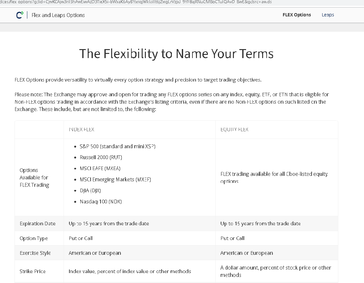Select the FLEX Options tab
The image size is (364, 283).
297,15
